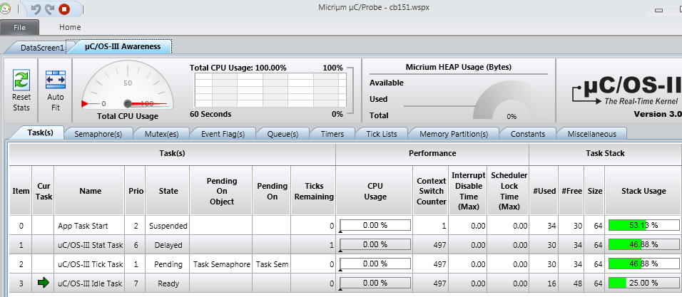The width and height of the screenshot is (682, 297).
Task: Select the App Task Start name cell
Action: pos(90,226)
